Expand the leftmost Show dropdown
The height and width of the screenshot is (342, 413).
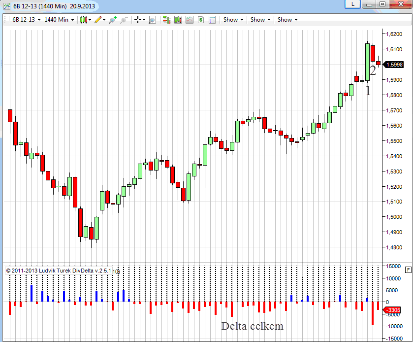(233, 20)
